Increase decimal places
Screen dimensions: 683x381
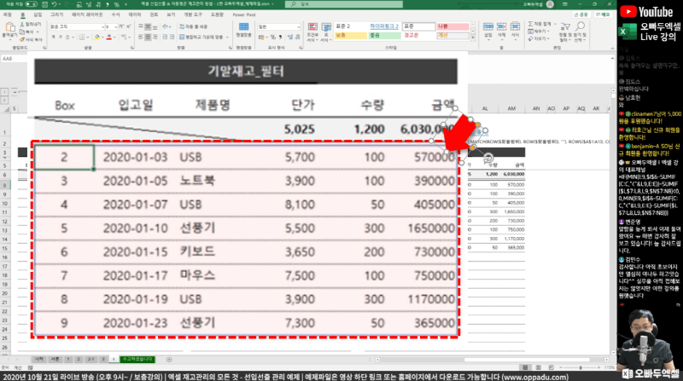tap(290, 37)
